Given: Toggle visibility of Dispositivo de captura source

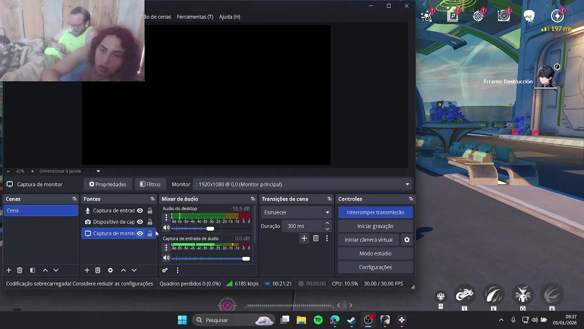Looking at the screenshot, I should coord(140,222).
